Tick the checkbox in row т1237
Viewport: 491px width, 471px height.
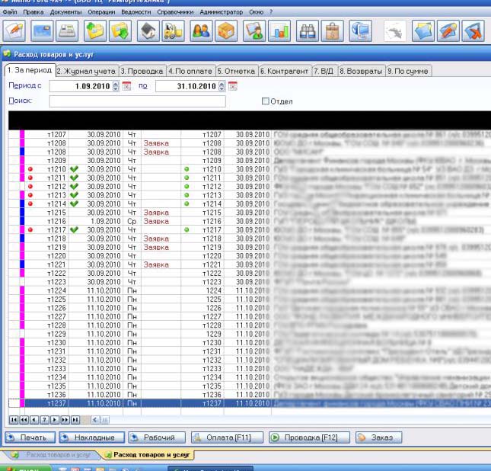(14, 403)
